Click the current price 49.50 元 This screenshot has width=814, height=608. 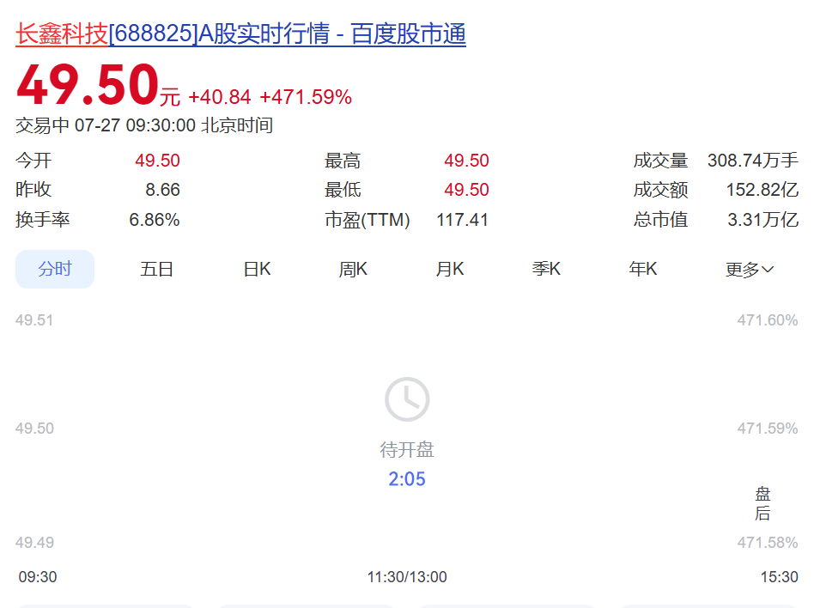click(x=98, y=85)
